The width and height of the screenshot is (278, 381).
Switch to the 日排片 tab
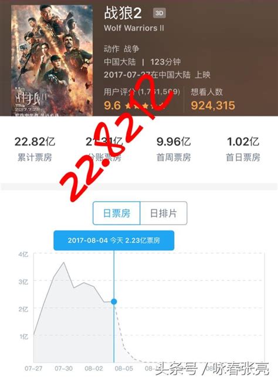164,213
